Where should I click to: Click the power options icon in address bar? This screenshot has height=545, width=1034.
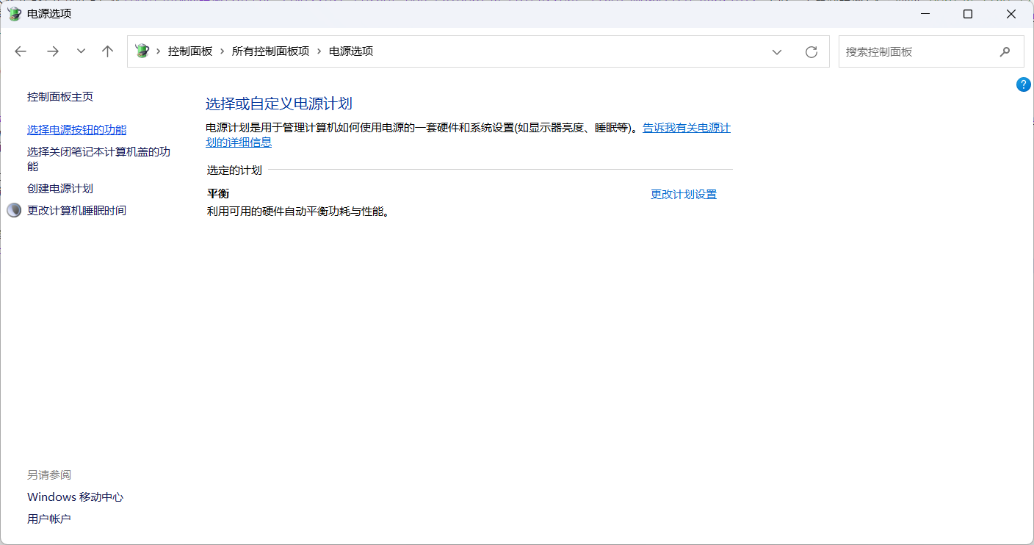click(x=142, y=51)
